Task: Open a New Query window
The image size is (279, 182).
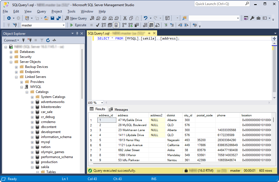Action: (x=75, y=18)
